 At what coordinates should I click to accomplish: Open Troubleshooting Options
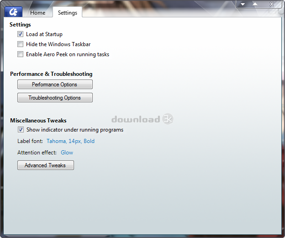pos(55,98)
